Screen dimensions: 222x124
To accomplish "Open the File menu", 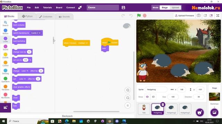I will (29, 8).
